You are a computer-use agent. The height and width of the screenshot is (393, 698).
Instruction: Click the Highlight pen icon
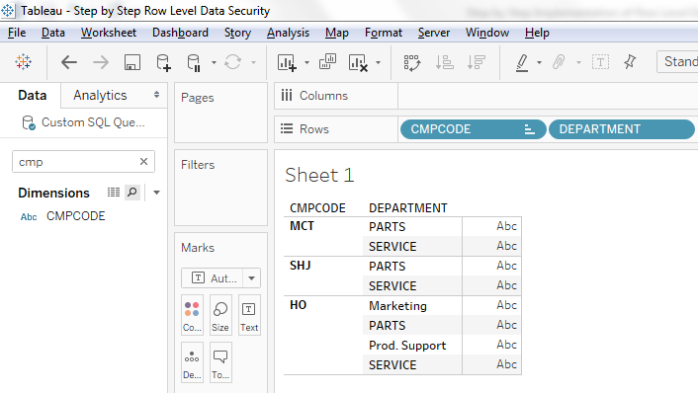click(x=522, y=62)
